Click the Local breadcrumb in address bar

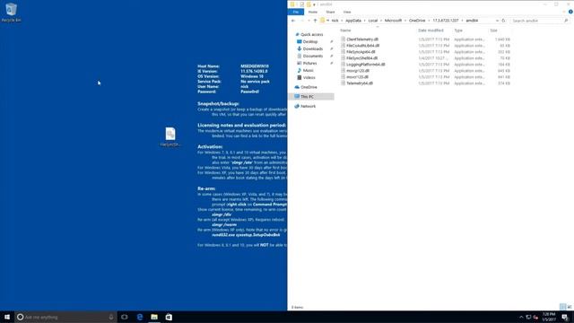(x=373, y=21)
